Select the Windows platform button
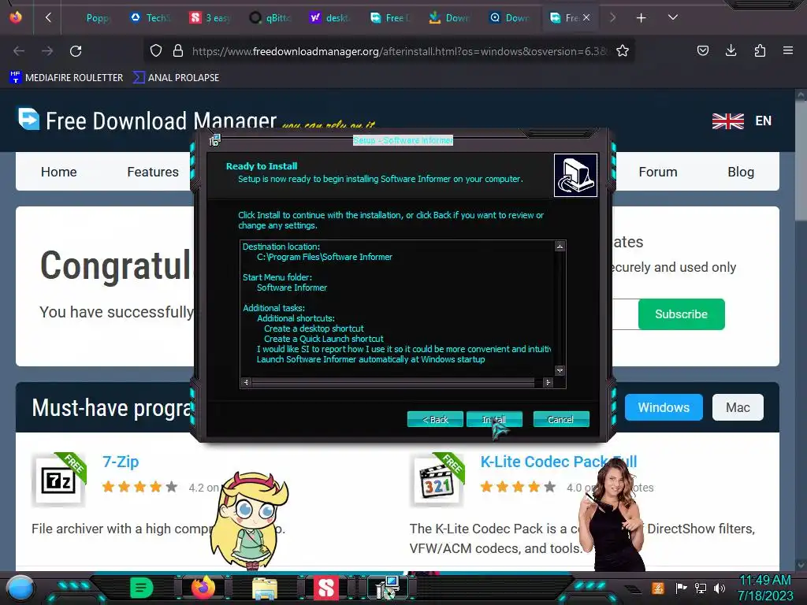The width and height of the screenshot is (807, 605). (664, 407)
